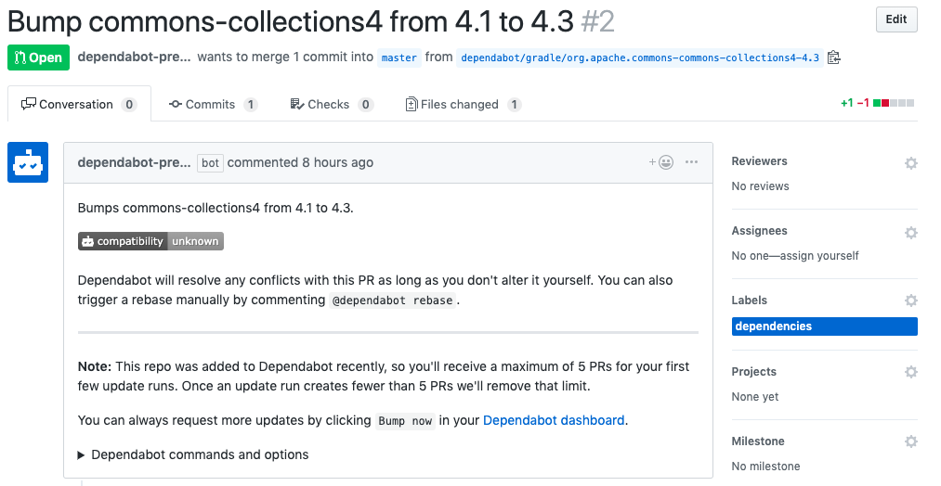Screen dimensions: 941x486
Task: Click the dependencies label
Action: click(825, 326)
